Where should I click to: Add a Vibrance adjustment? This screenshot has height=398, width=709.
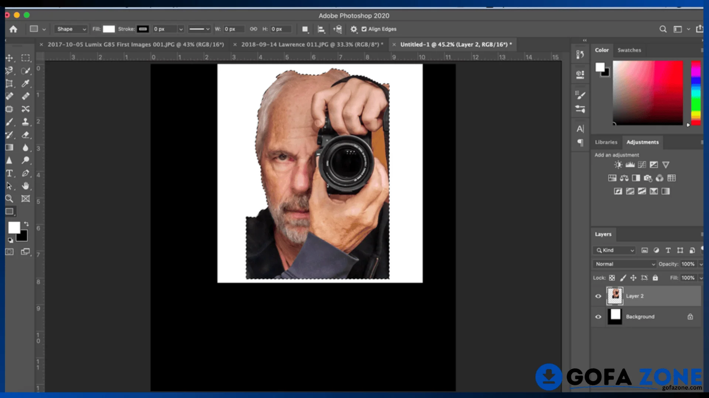pyautogui.click(x=666, y=165)
